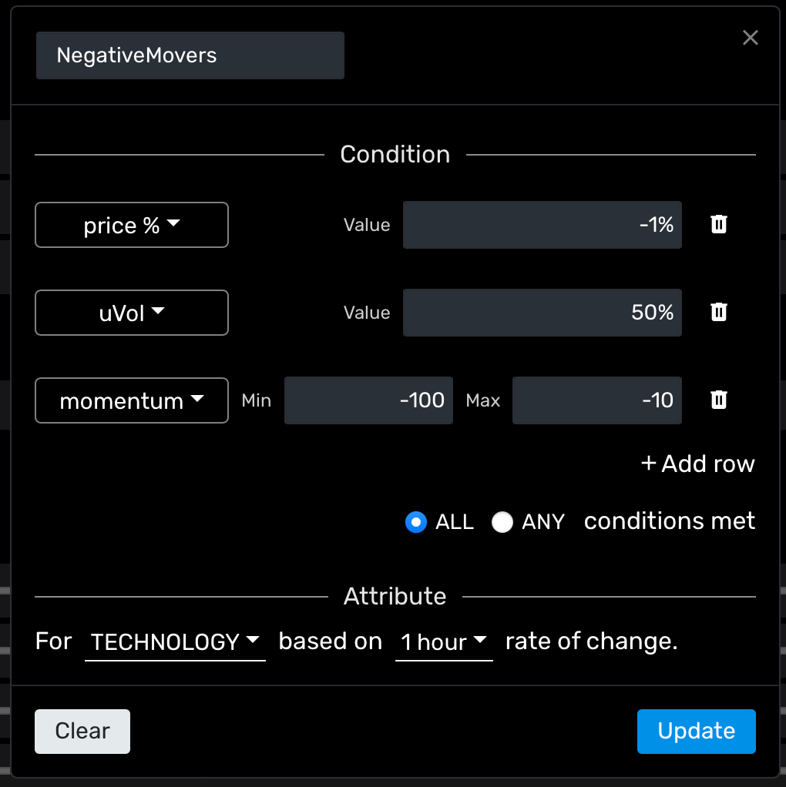This screenshot has width=786, height=787.
Task: Change the 1 hour timeframe dropdown
Action: (444, 641)
